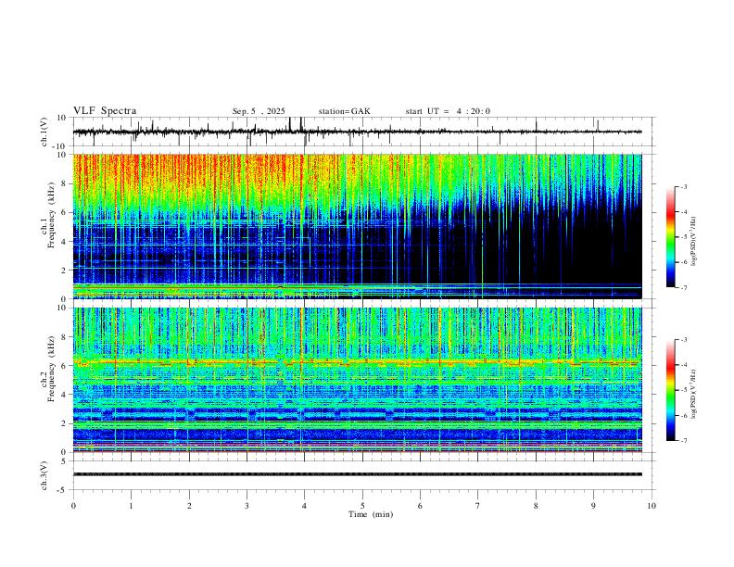The image size is (734, 567).
Task: Click the time axis tick label "4"
Action: tap(305, 506)
